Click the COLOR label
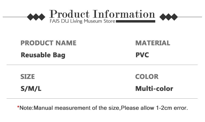The height and width of the screenshot is (122, 205). [x=147, y=77]
